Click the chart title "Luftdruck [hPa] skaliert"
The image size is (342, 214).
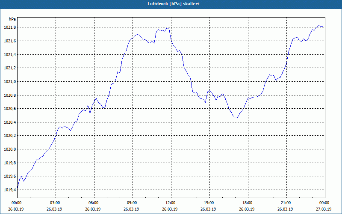[x=174, y=4]
